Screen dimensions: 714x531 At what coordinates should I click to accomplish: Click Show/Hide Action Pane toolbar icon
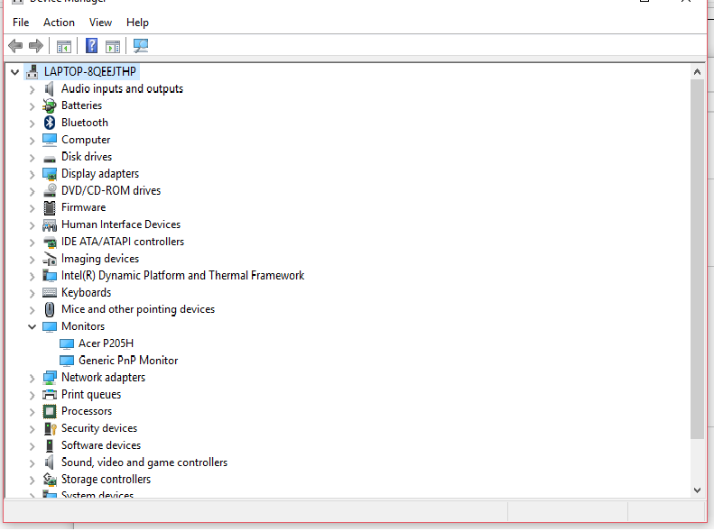(113, 46)
